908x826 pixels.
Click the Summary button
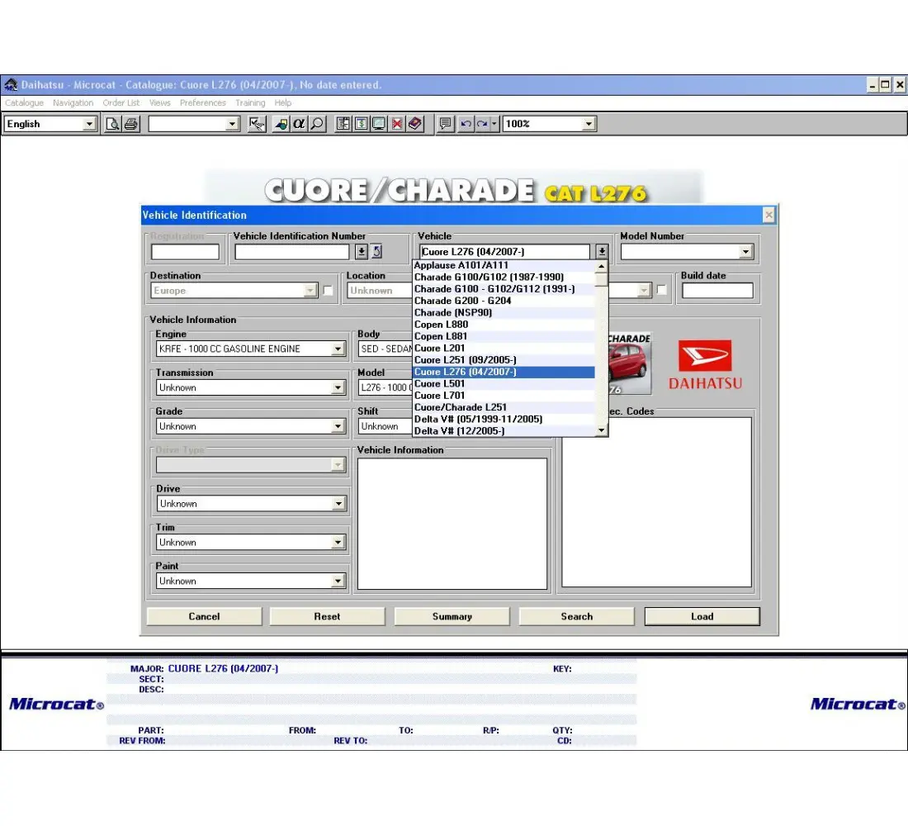452,617
